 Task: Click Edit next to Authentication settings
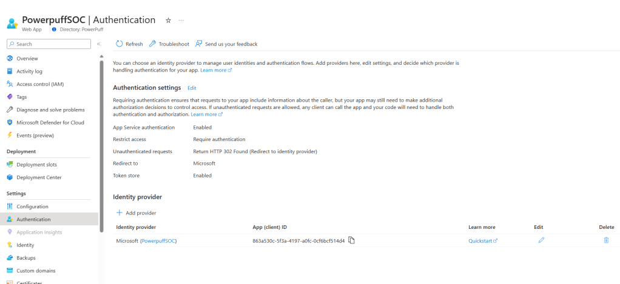tap(192, 88)
